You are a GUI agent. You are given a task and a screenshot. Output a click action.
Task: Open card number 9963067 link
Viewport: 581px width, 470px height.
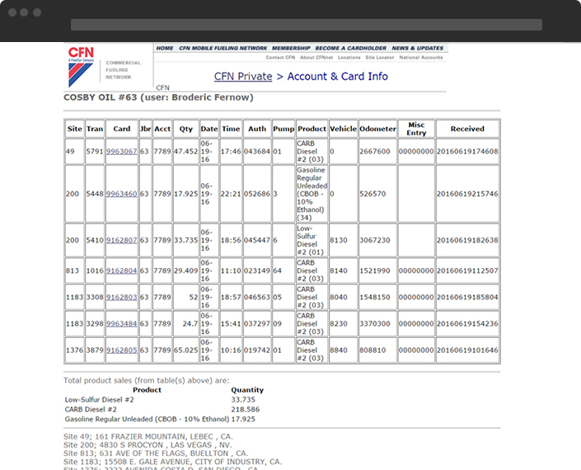click(121, 151)
